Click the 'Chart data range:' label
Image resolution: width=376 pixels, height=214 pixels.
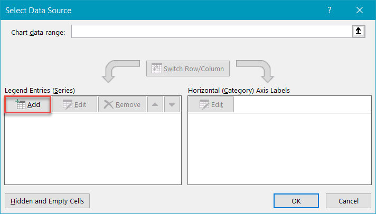[38, 32]
